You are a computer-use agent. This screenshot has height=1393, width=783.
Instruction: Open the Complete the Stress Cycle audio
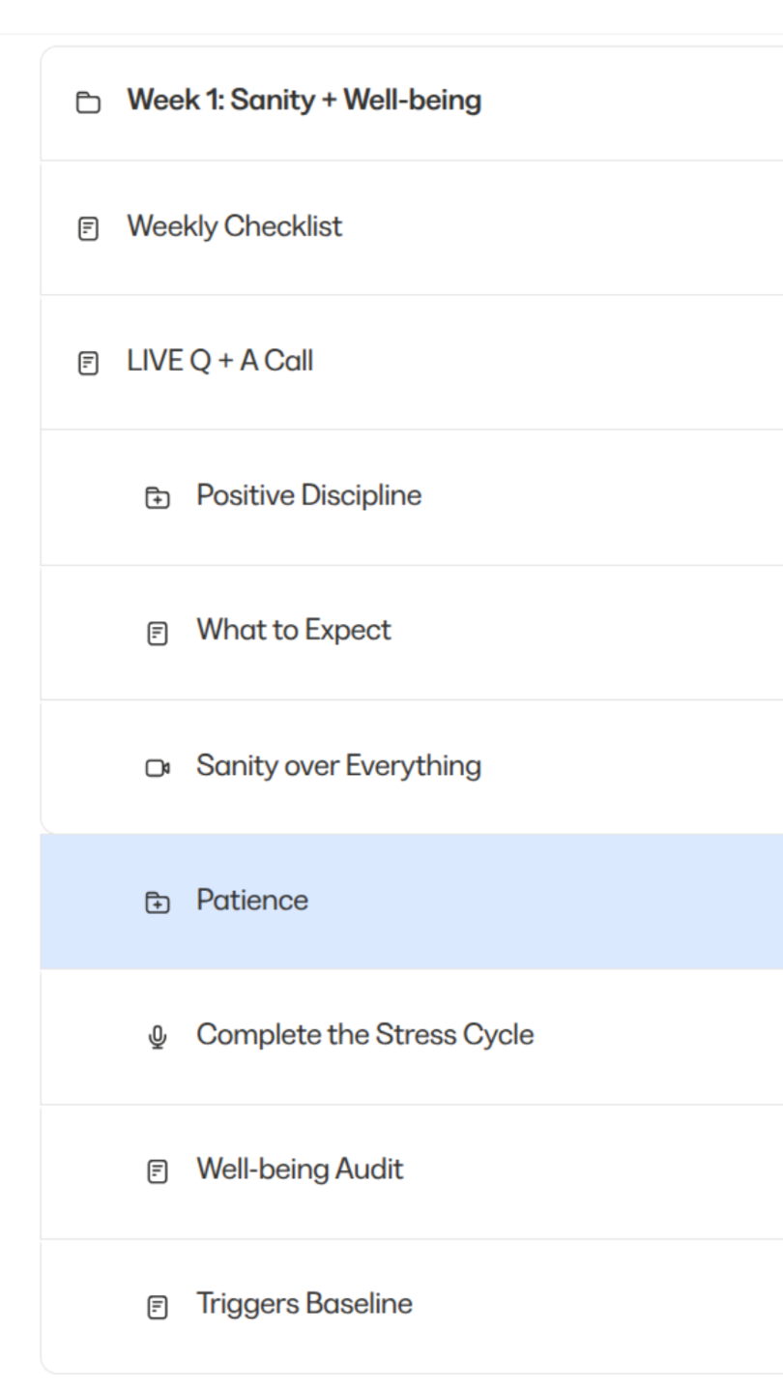click(x=364, y=1034)
